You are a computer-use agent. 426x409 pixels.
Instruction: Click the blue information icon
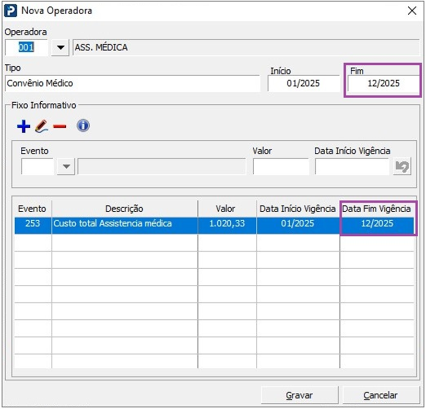point(83,126)
